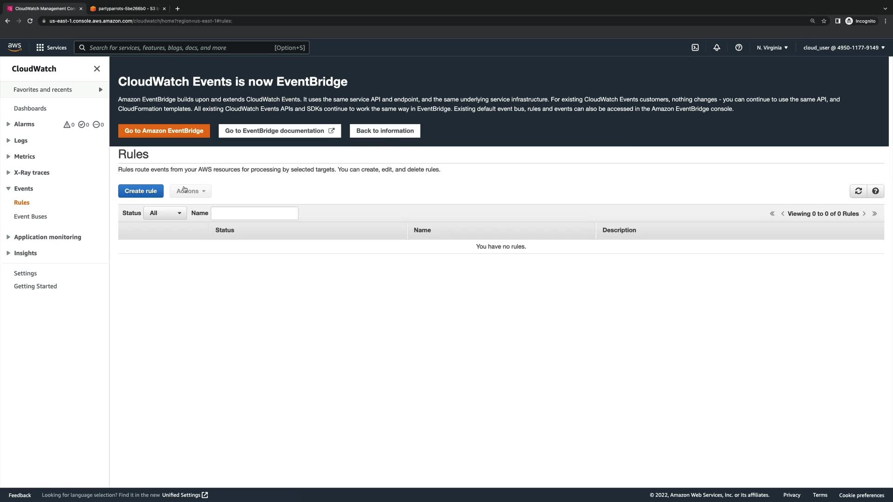Click the rules help question-mark button
The width and height of the screenshot is (893, 502).
click(x=875, y=191)
